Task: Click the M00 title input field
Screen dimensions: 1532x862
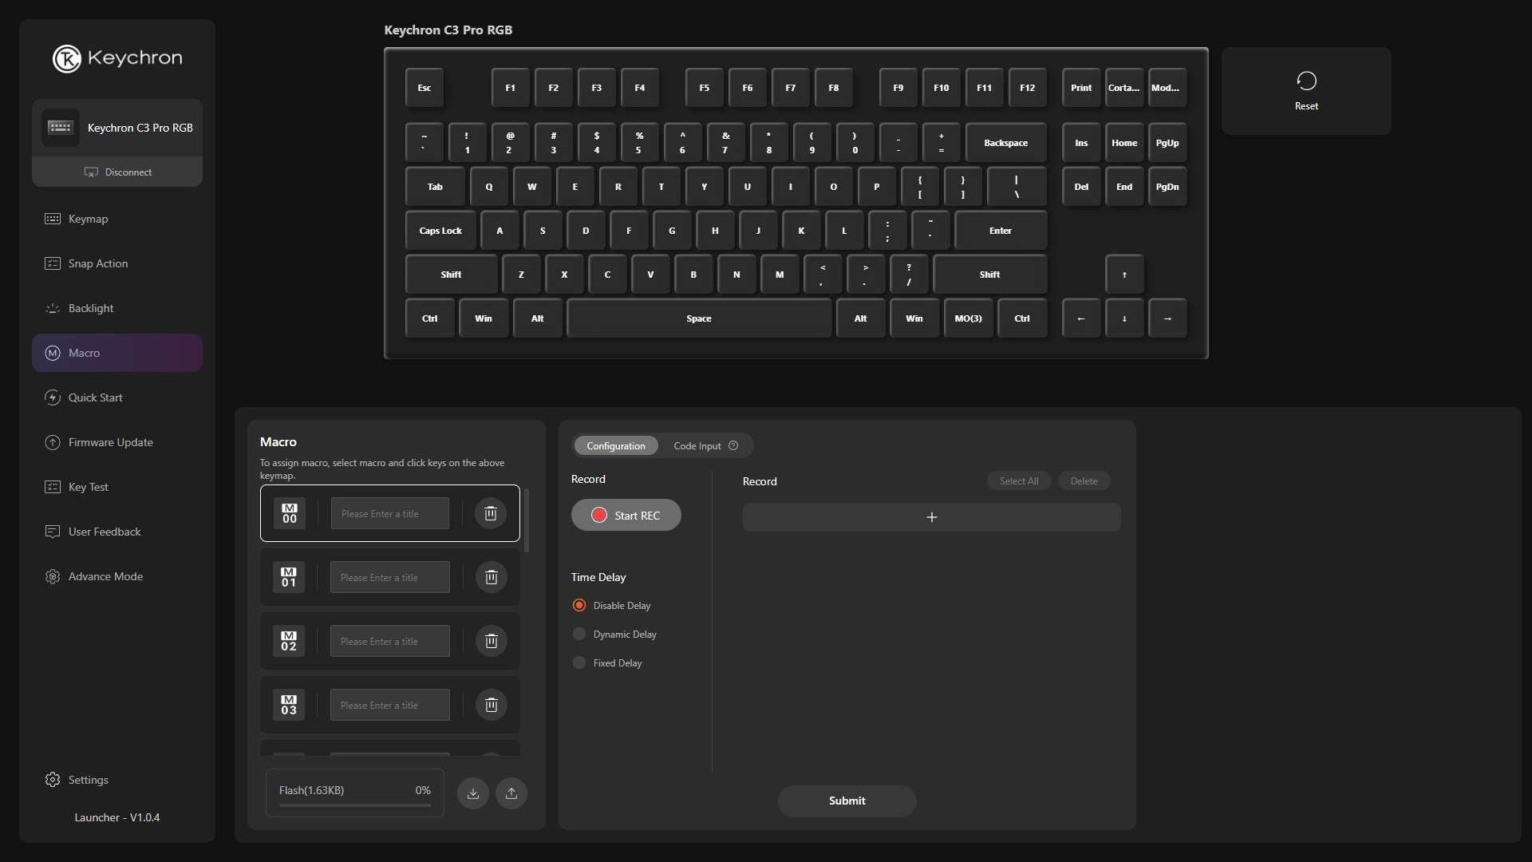Action: click(x=390, y=513)
